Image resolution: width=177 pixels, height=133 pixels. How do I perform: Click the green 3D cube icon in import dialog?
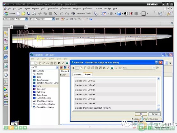point(112,68)
